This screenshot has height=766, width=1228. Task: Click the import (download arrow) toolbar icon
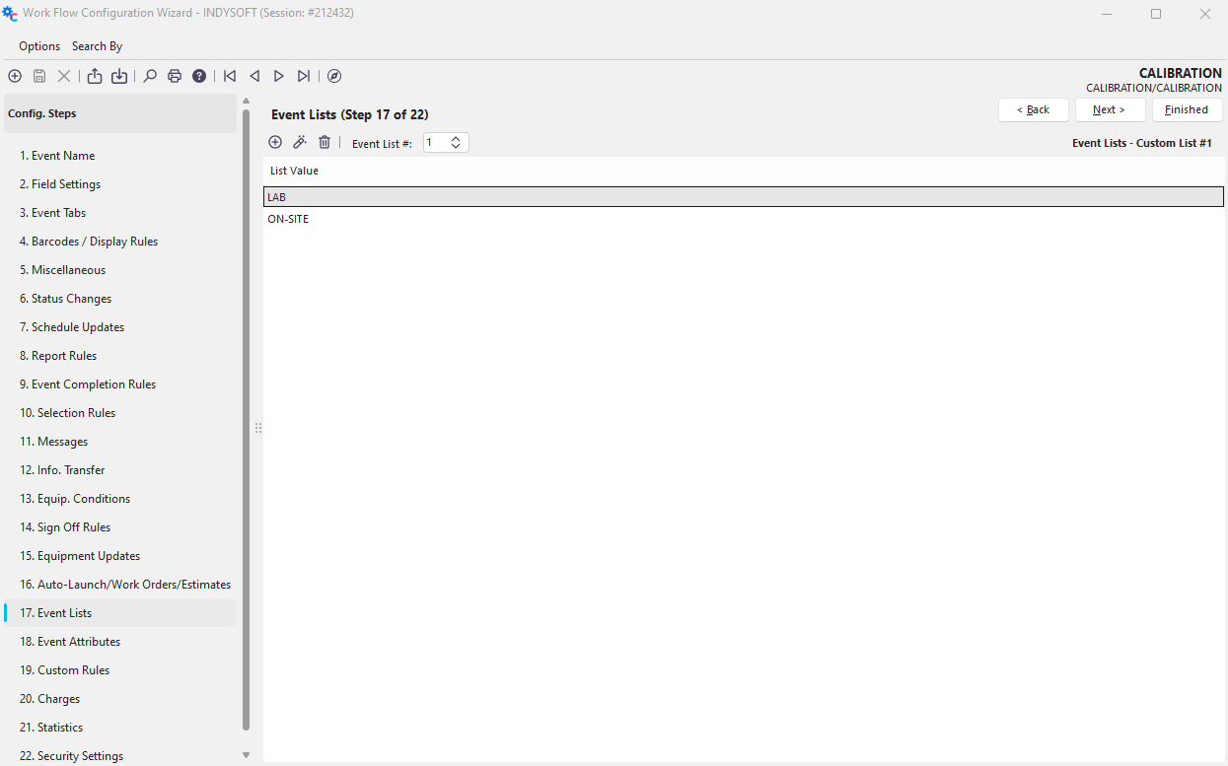[119, 76]
